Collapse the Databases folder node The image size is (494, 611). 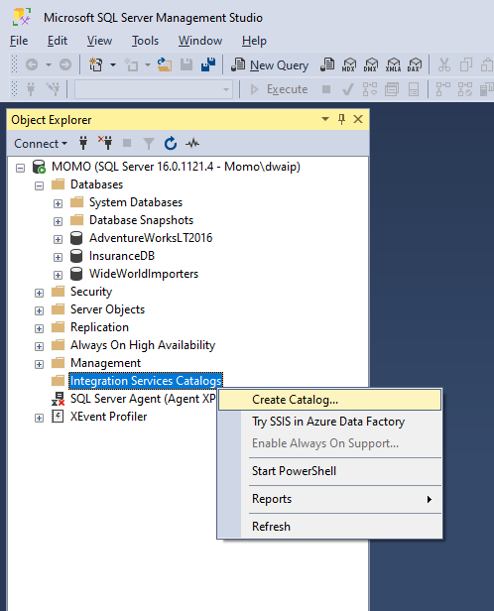pyautogui.click(x=39, y=185)
